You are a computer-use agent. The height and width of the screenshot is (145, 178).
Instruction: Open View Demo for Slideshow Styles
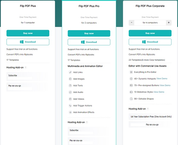pyautogui.click(x=159, y=92)
